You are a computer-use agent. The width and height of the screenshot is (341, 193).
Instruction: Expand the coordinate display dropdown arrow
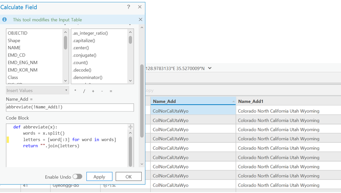tap(210, 68)
